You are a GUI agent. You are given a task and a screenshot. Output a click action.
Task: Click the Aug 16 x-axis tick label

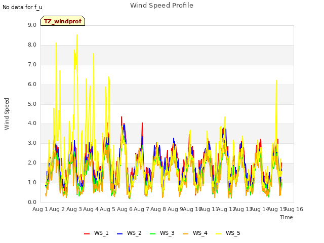coord(294,209)
